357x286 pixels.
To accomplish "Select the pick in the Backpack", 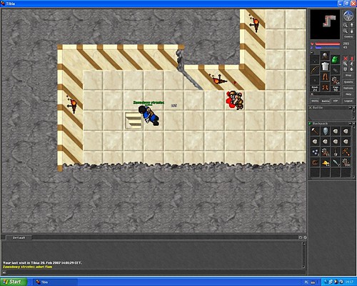I will point(346,152).
